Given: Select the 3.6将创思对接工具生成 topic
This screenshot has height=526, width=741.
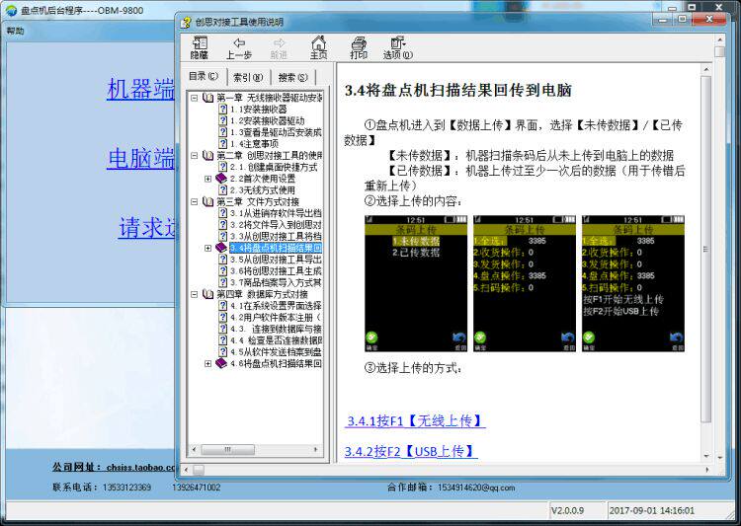Looking at the screenshot, I should point(276,271).
